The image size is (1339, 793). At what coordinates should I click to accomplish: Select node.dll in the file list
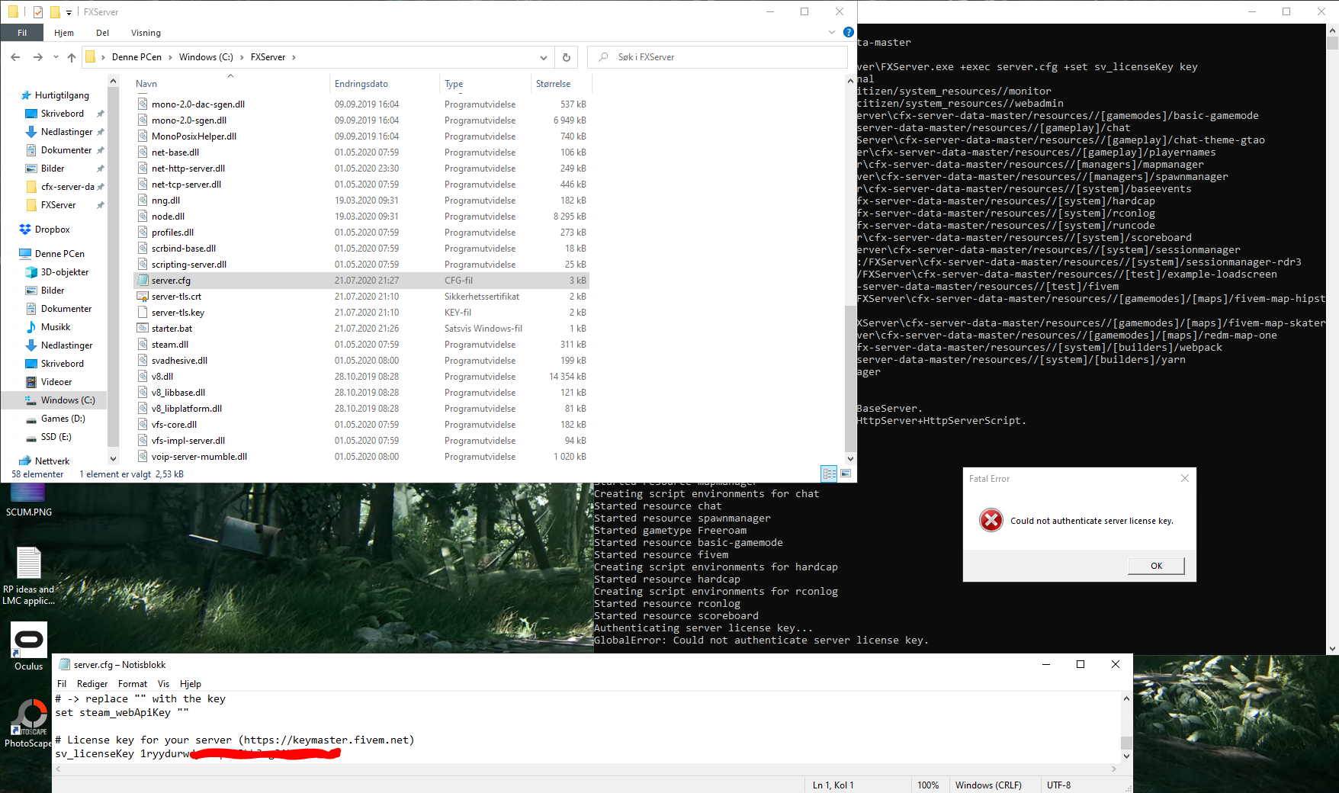coord(168,217)
